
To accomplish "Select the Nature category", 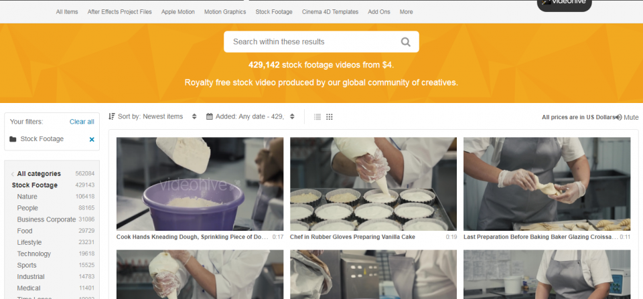I will [27, 197].
